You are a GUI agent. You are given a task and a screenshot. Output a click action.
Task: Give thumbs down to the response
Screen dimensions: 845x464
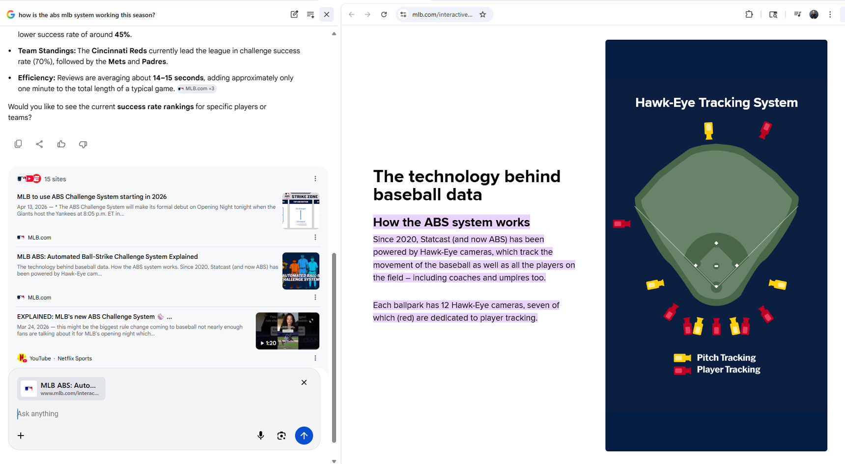[x=83, y=144]
